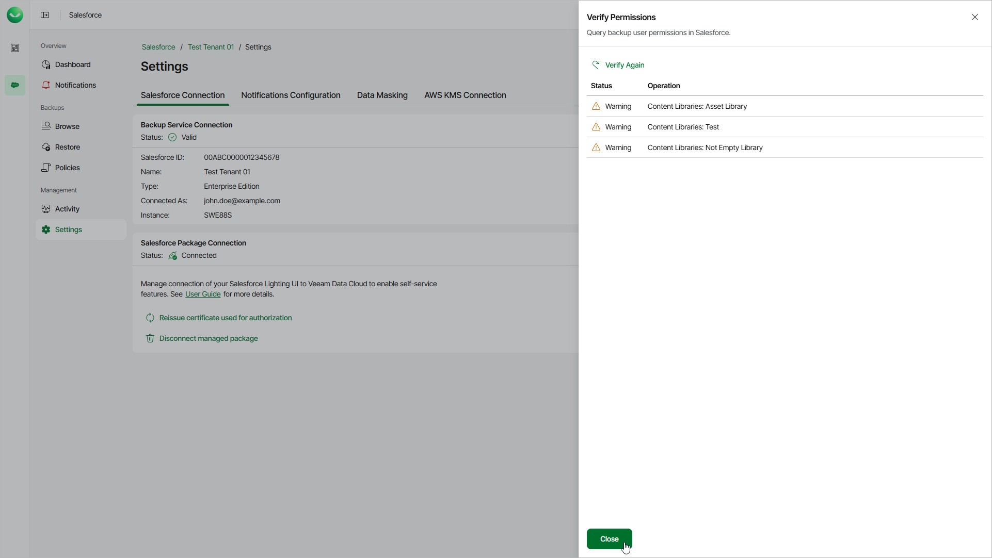Go to Browse backups
Screen dimensions: 992x558
67,126
